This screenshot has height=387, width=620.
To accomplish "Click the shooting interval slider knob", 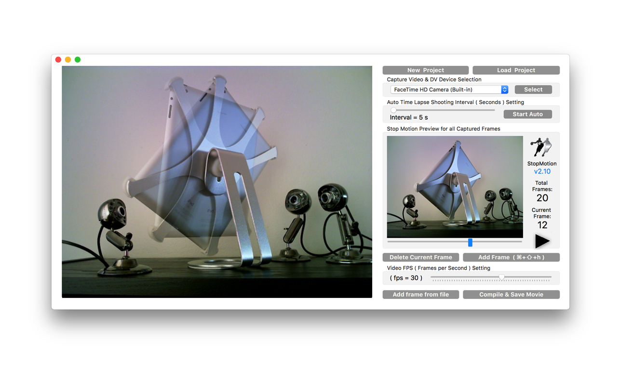I will tap(393, 110).
